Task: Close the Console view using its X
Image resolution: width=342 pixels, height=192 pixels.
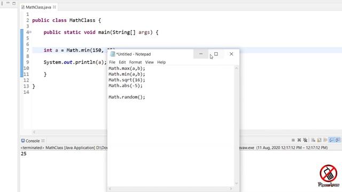Action: point(43,141)
